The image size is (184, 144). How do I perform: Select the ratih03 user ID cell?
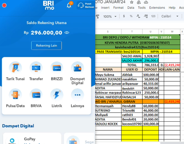click(x=132, y=115)
